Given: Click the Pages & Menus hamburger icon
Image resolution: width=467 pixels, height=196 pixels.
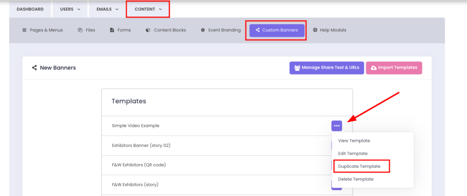Looking at the screenshot, I should pyautogui.click(x=25, y=30).
